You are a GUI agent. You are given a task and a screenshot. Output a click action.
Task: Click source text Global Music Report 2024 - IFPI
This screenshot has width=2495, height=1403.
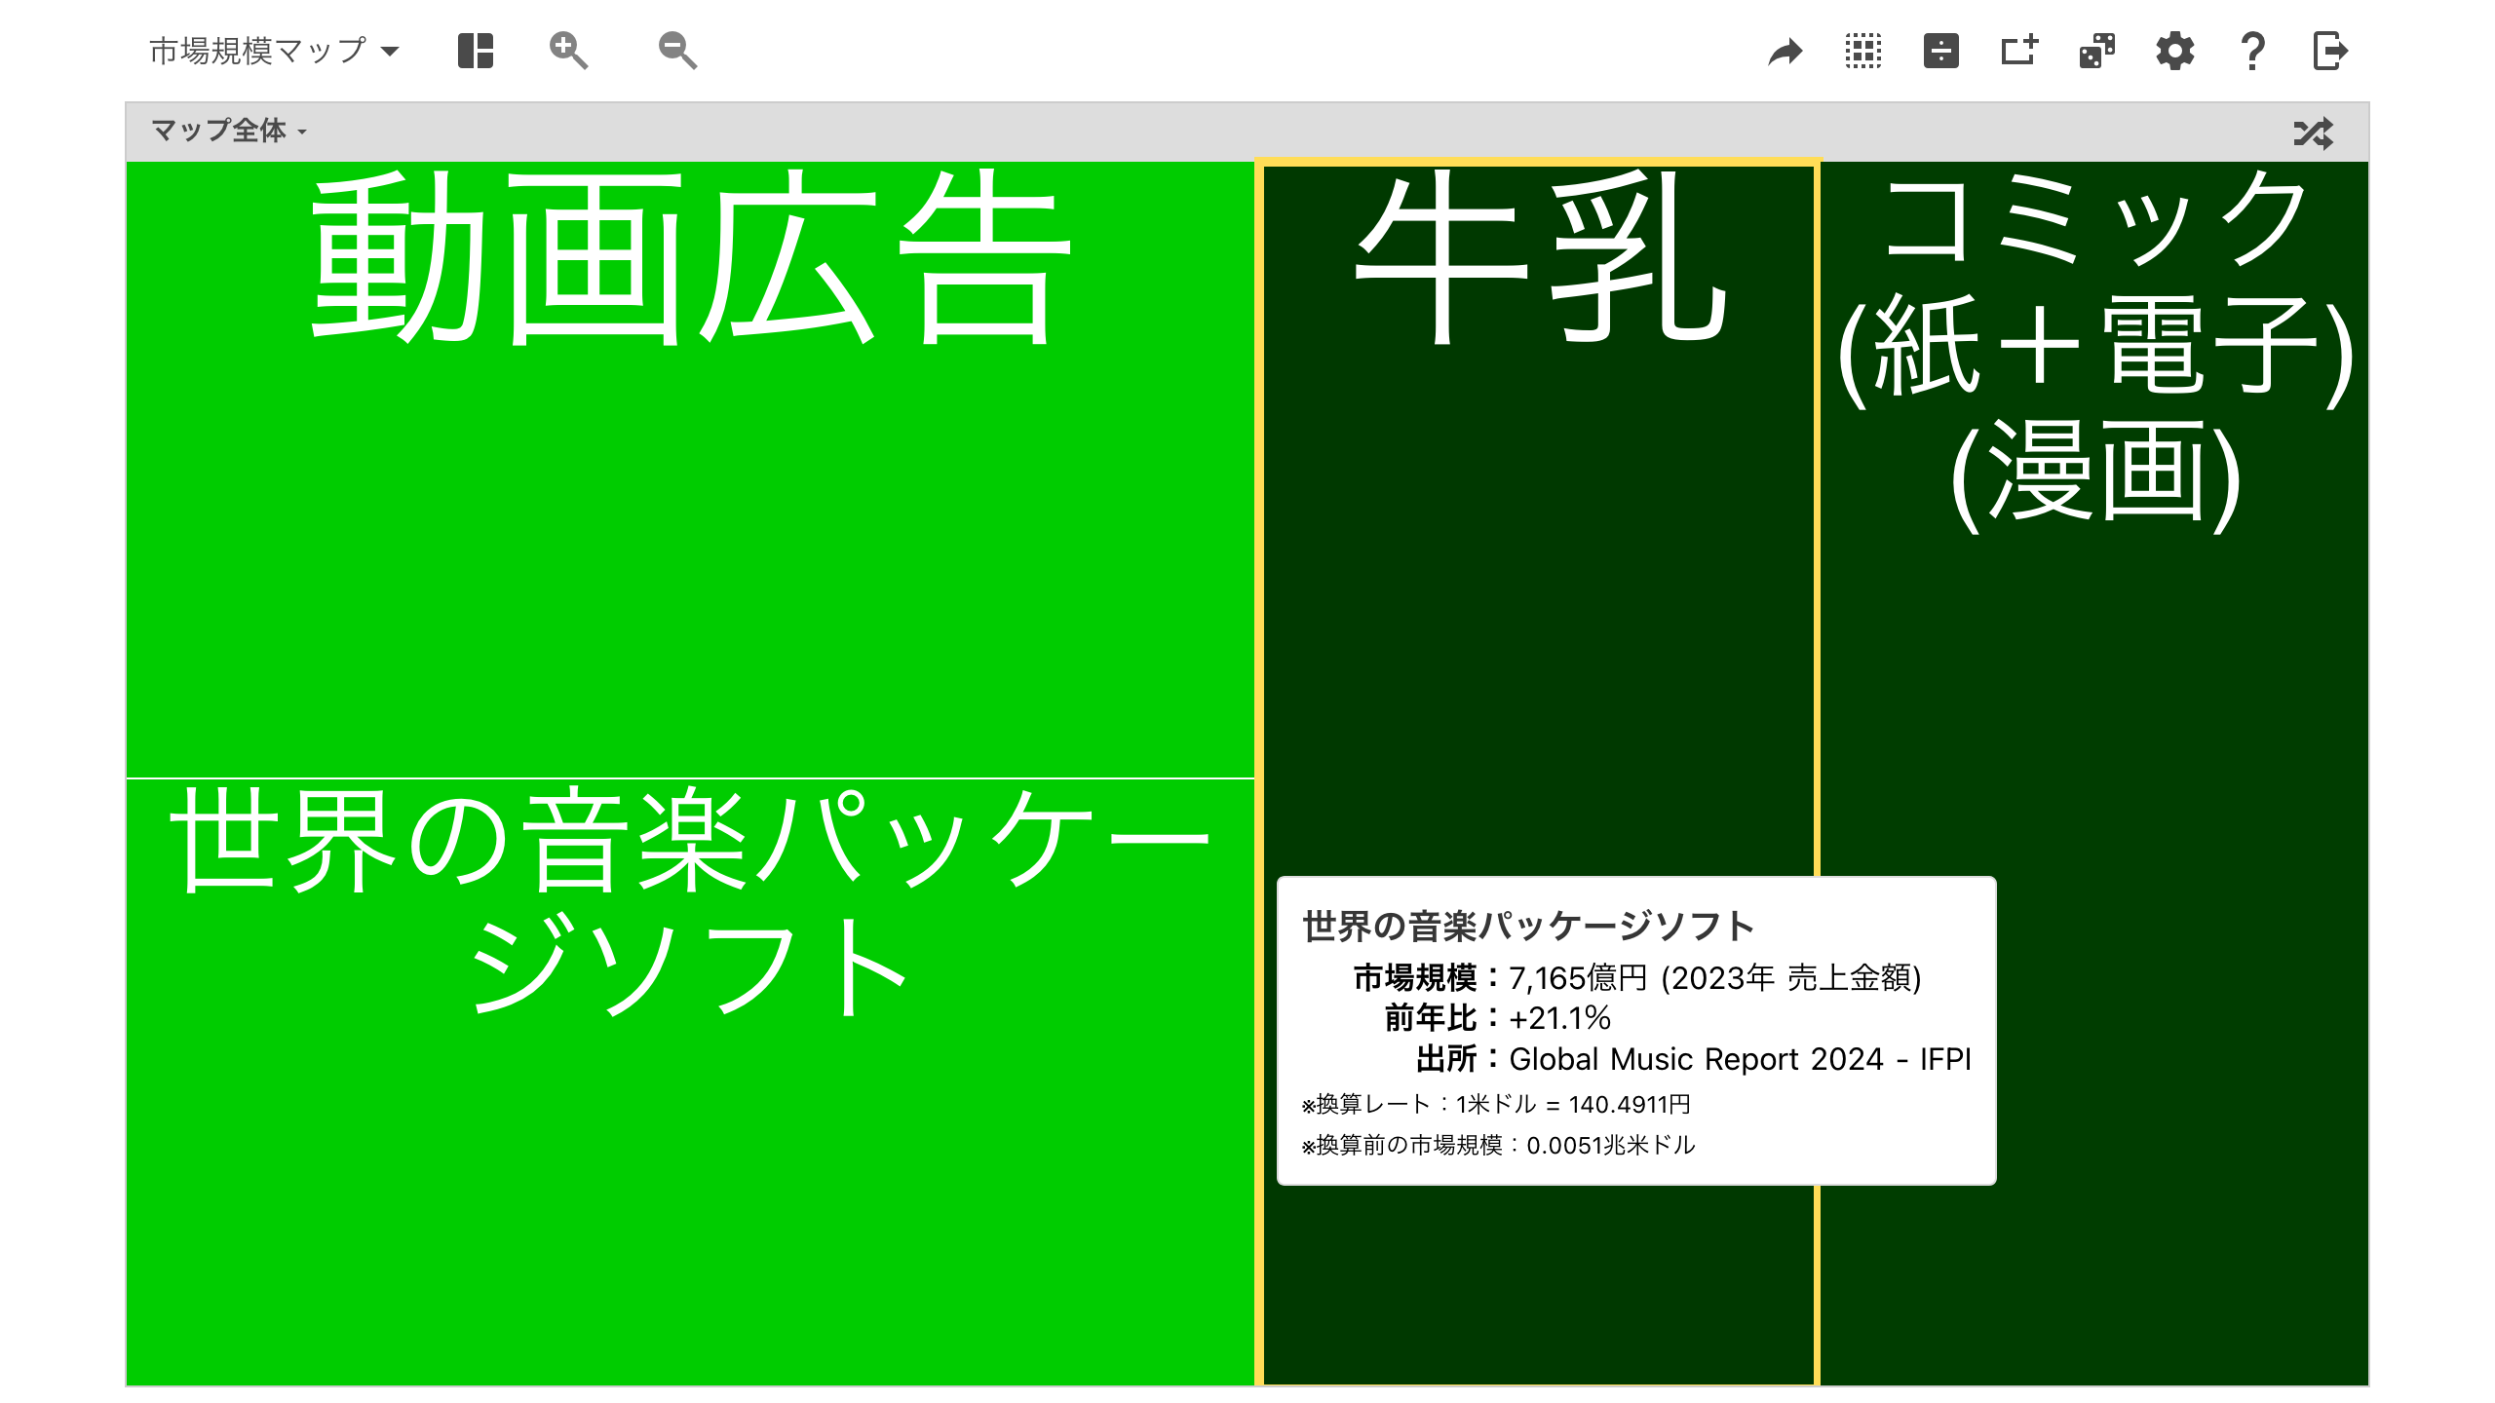pyautogui.click(x=1740, y=1059)
